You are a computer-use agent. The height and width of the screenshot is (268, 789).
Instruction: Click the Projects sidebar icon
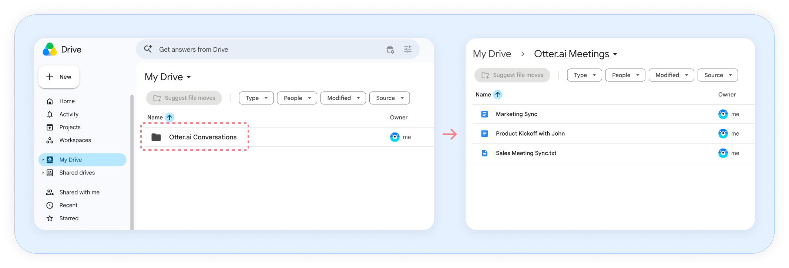point(50,127)
